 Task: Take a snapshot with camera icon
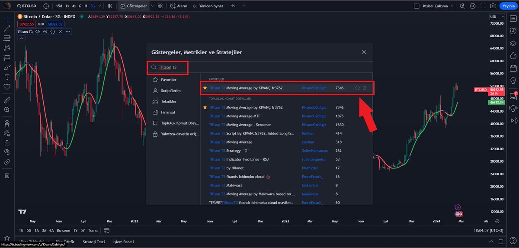coord(493,6)
